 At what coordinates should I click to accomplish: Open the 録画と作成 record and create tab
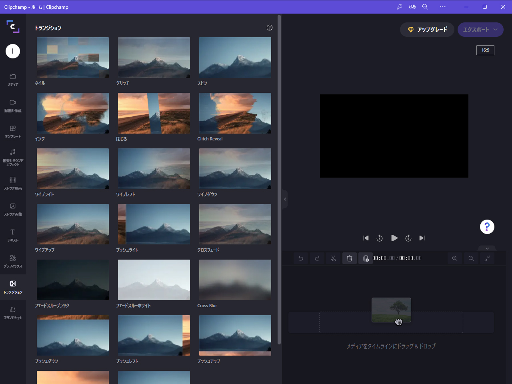point(13,106)
